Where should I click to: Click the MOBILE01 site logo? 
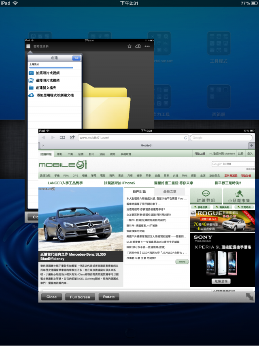[63, 164]
